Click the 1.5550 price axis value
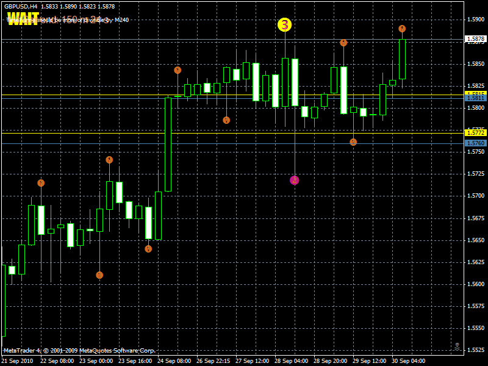The height and width of the screenshot is (366, 488). tap(476, 328)
